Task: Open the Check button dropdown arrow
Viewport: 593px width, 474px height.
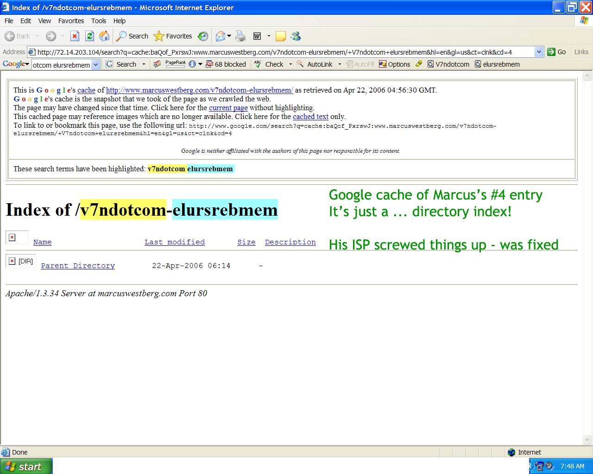Action: tap(290, 64)
